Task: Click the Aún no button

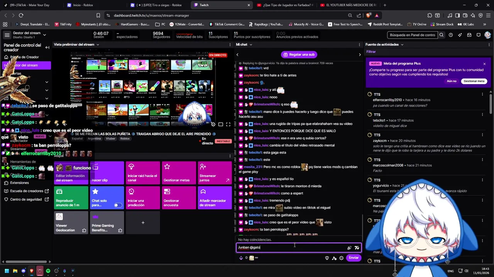Action: pos(452,81)
